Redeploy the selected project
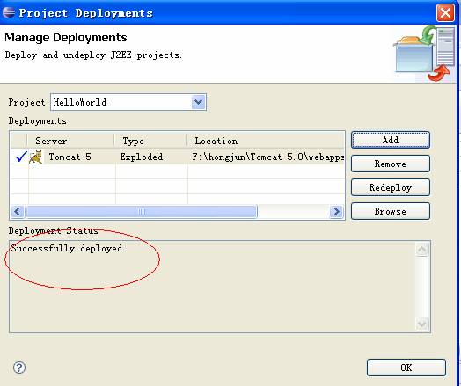Viewport: 461px width, 386px height. [391, 187]
